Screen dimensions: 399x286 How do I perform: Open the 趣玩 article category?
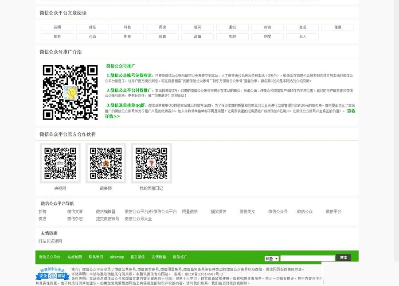(x=233, y=27)
